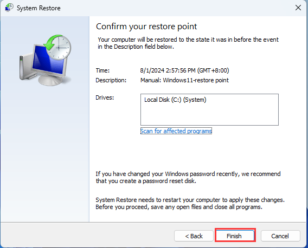The width and height of the screenshot is (308, 248).
Task: Click the System Restore title text
Action: (x=39, y=8)
